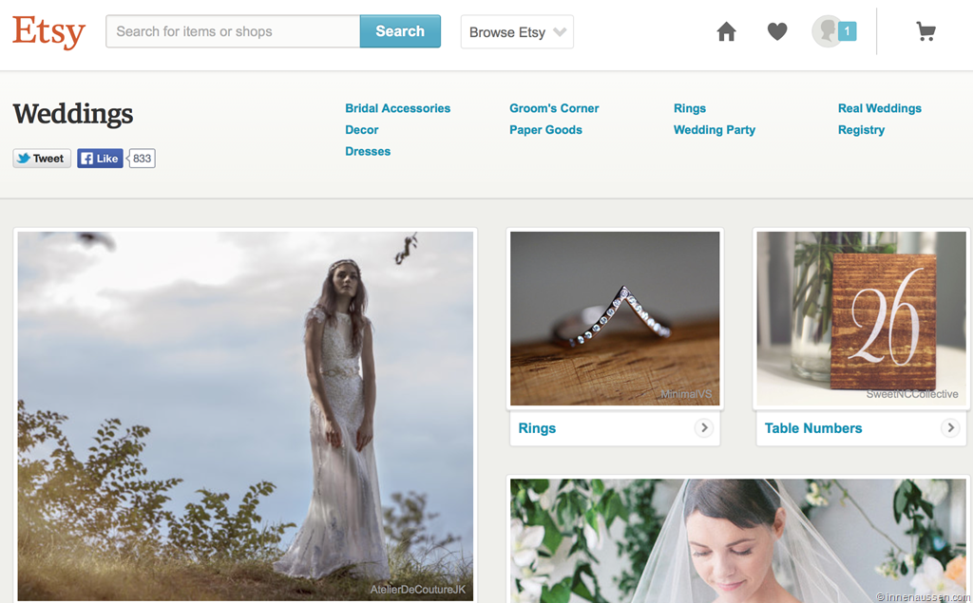973x603 pixels.
Task: Share the page with Tweet button
Action: [42, 159]
